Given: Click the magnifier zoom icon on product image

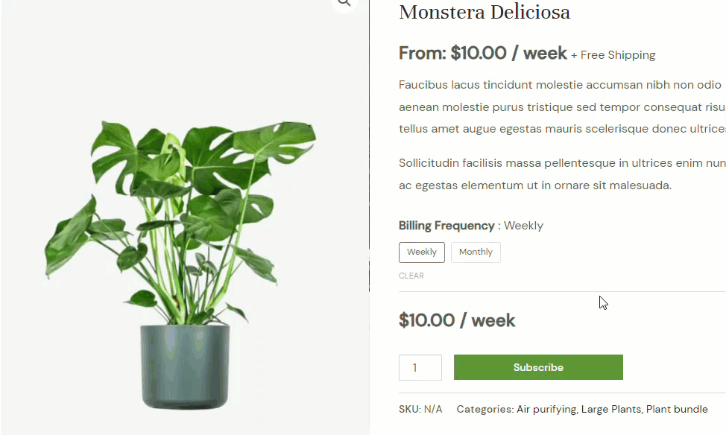Looking at the screenshot, I should [x=344, y=3].
